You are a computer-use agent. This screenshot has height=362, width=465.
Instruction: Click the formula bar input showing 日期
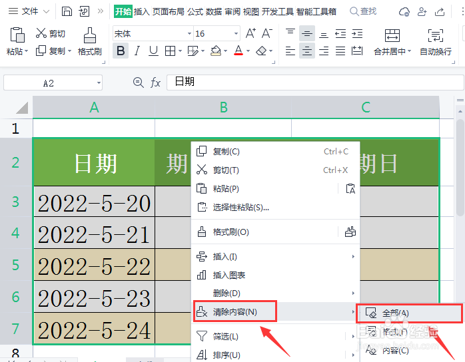315,82
